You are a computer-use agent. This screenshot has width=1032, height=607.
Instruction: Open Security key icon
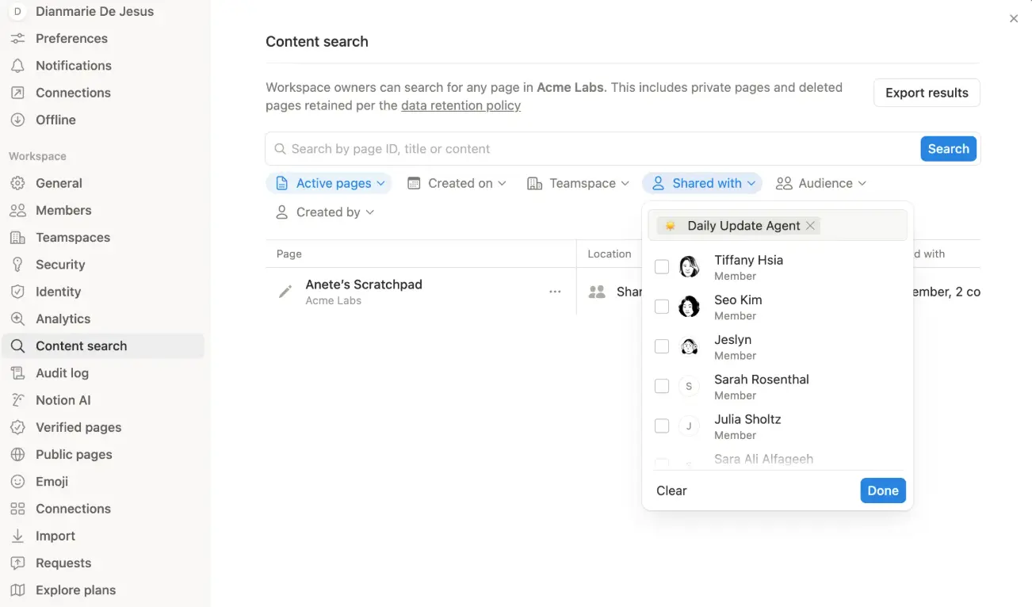pos(17,265)
